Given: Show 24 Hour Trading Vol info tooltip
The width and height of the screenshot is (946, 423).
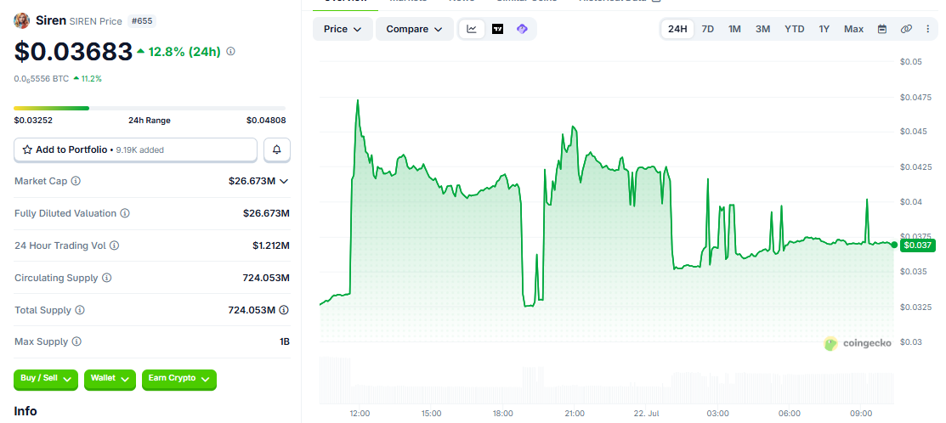Looking at the screenshot, I should tap(114, 245).
